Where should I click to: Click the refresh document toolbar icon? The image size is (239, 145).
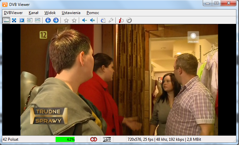click(103, 20)
